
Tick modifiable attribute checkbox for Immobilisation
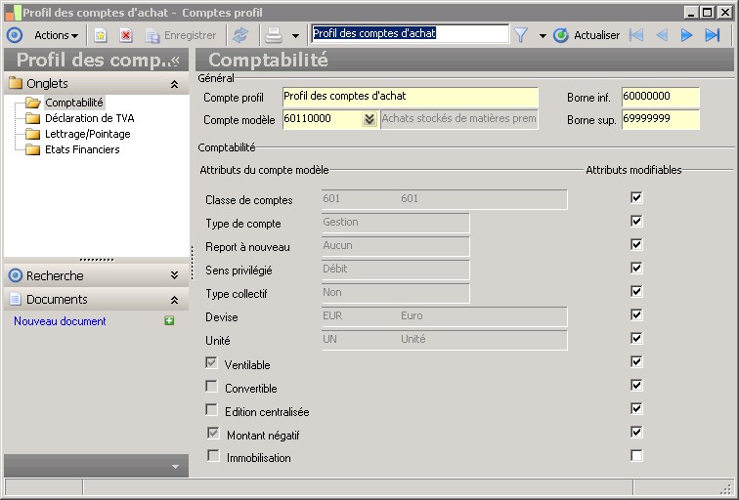tap(637, 456)
